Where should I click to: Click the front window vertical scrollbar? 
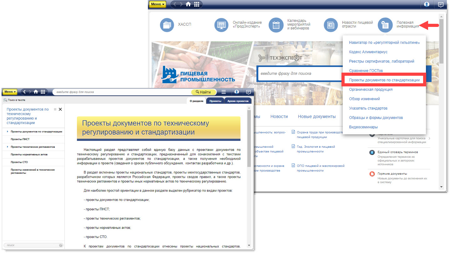249,138
